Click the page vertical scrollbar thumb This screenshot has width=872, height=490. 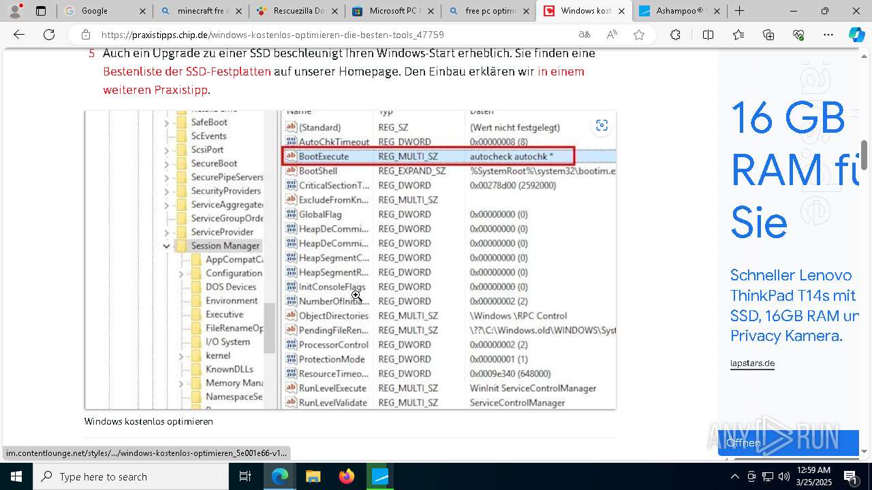click(x=865, y=155)
